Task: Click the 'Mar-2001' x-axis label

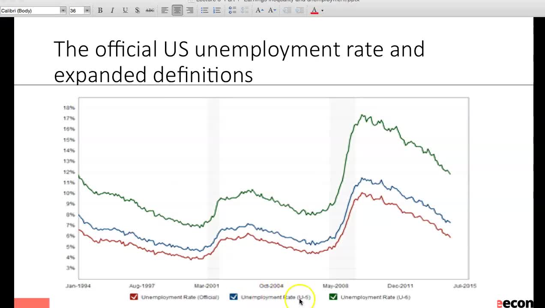Action: tap(207, 286)
